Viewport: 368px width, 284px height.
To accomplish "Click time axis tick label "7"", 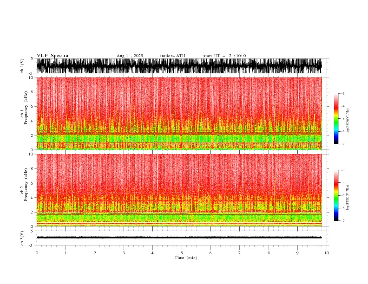I will 240,253.
